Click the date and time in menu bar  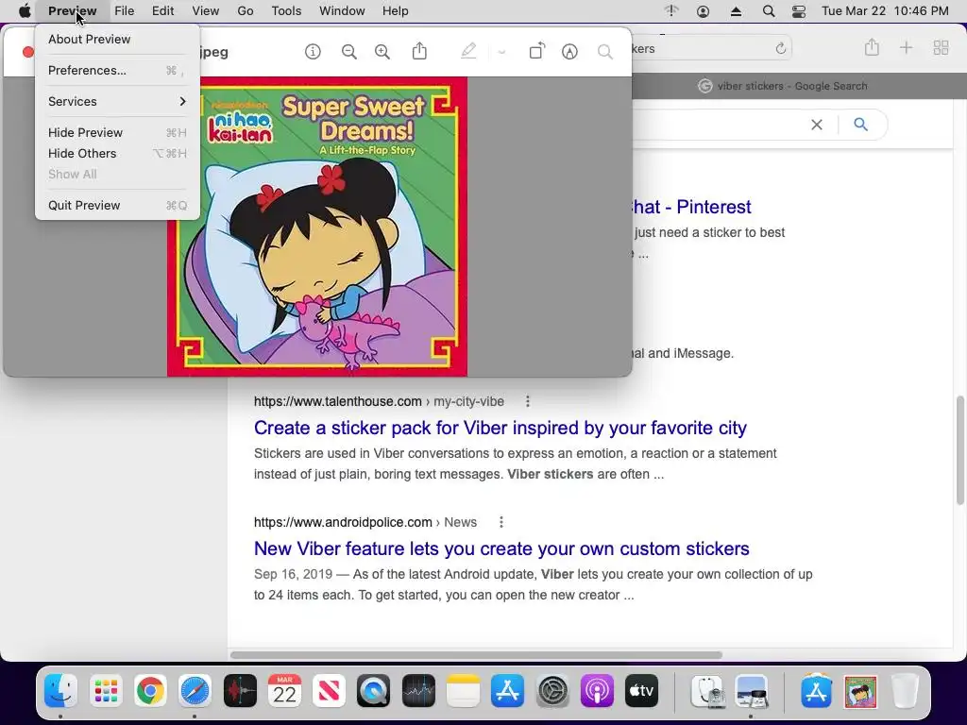click(885, 11)
